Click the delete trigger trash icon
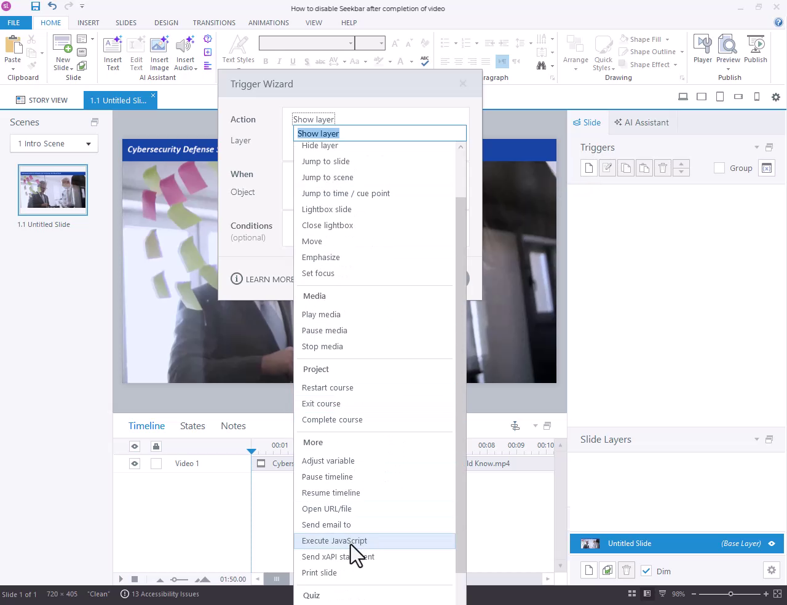The width and height of the screenshot is (787, 605). (663, 168)
